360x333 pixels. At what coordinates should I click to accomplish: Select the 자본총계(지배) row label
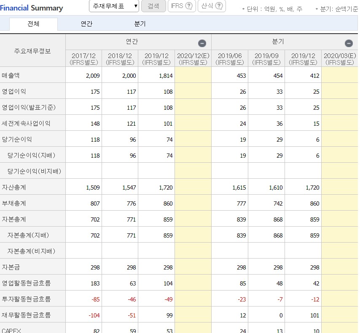tap(28, 235)
